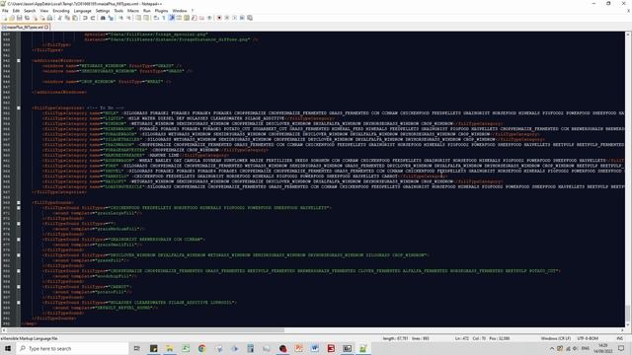Open a file with the Open icon
This screenshot has height=355, width=632.
pyautogui.click(x=12, y=18)
